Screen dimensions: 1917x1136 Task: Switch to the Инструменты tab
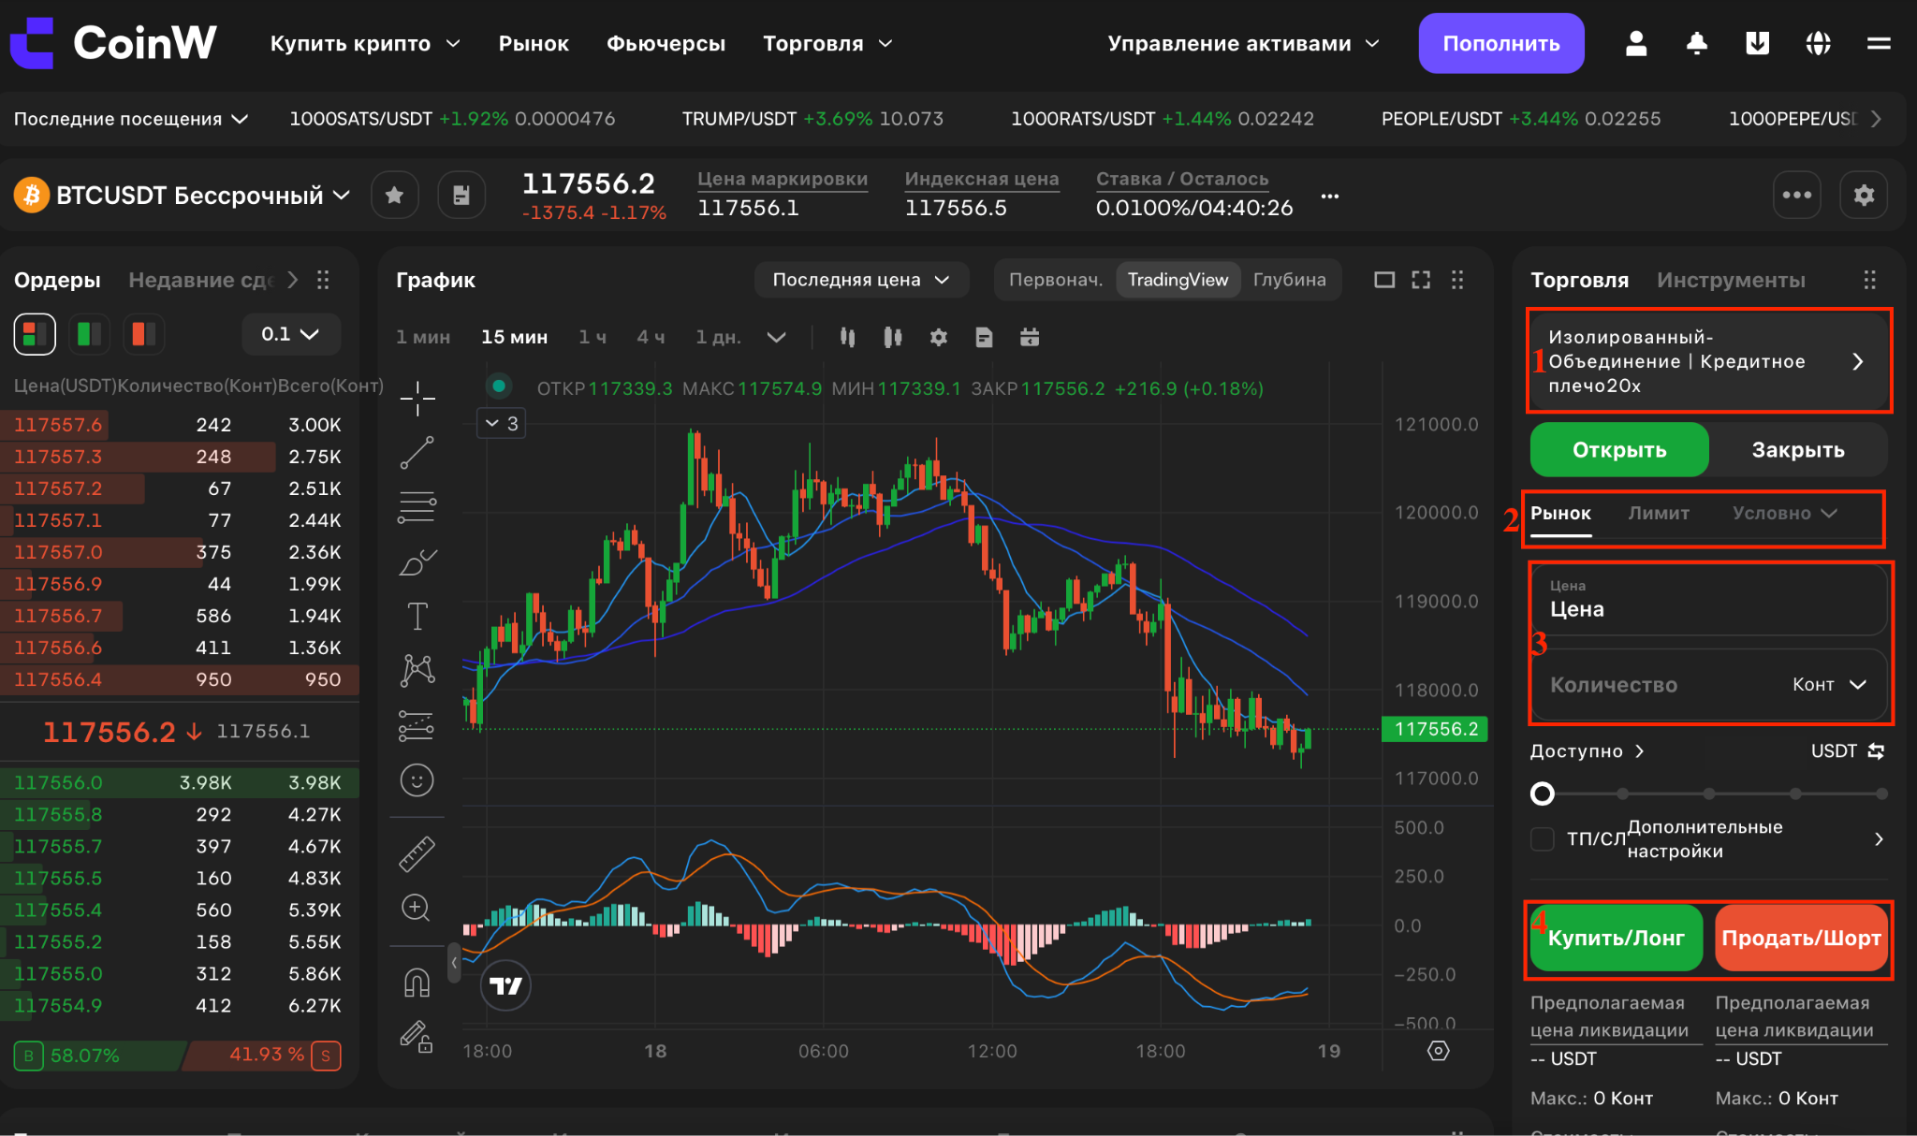(1731, 280)
